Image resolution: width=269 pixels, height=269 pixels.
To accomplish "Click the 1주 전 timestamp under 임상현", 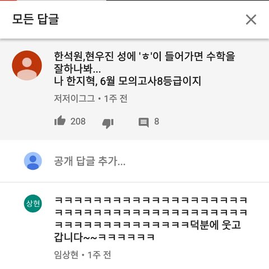I will pyautogui.click(x=99, y=255).
